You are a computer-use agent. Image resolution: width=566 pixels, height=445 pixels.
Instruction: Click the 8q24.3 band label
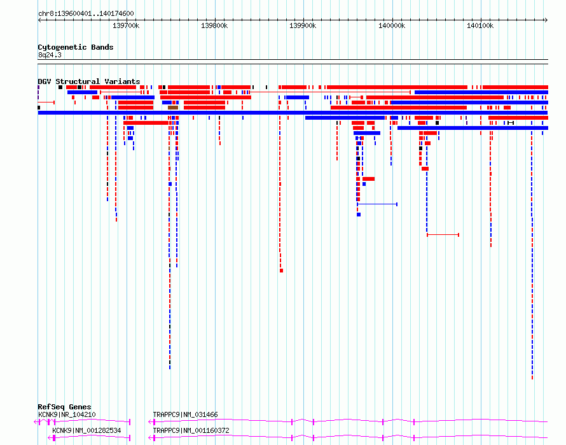pos(50,55)
